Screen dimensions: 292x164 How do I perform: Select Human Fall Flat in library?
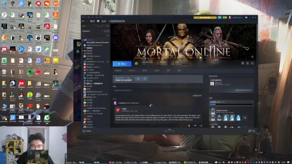point(96,94)
